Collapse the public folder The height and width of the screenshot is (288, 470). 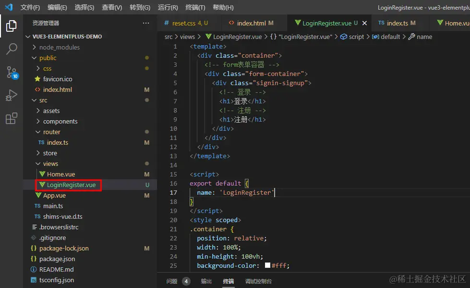34,58
